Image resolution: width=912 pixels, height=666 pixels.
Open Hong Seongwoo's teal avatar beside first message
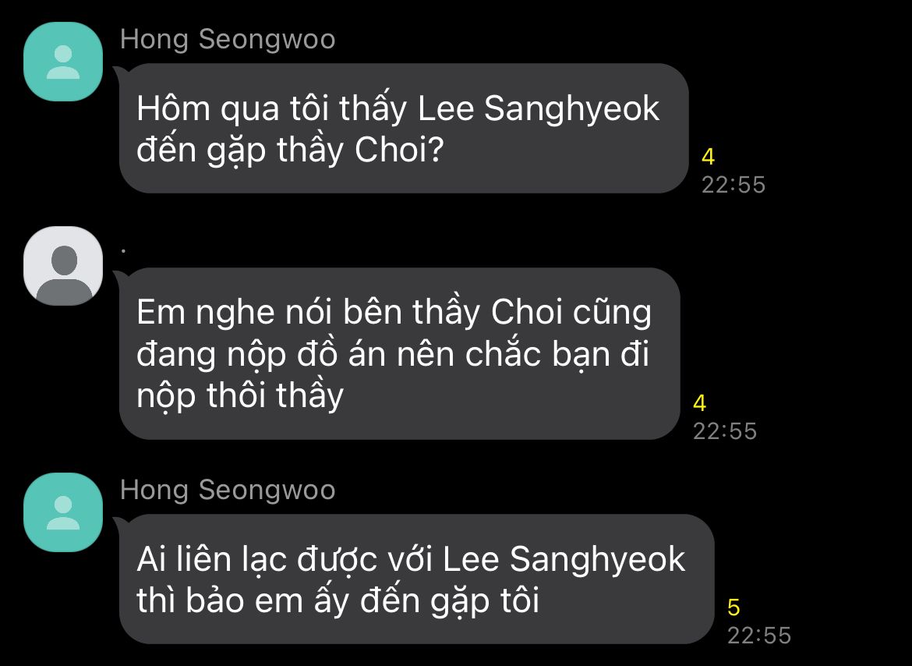click(63, 62)
